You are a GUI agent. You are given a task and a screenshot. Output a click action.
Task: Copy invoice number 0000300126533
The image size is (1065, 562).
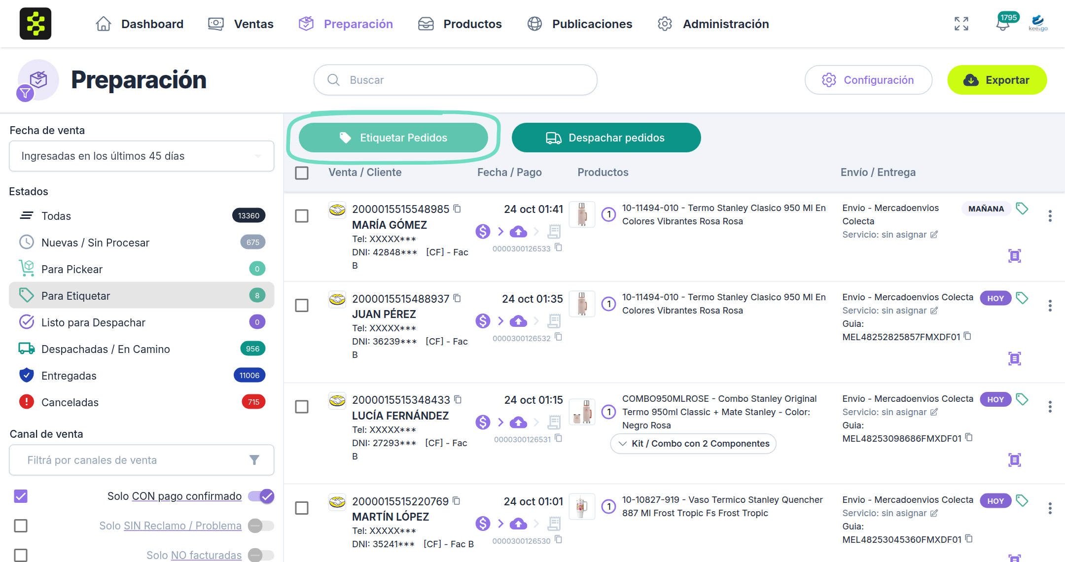(x=559, y=247)
